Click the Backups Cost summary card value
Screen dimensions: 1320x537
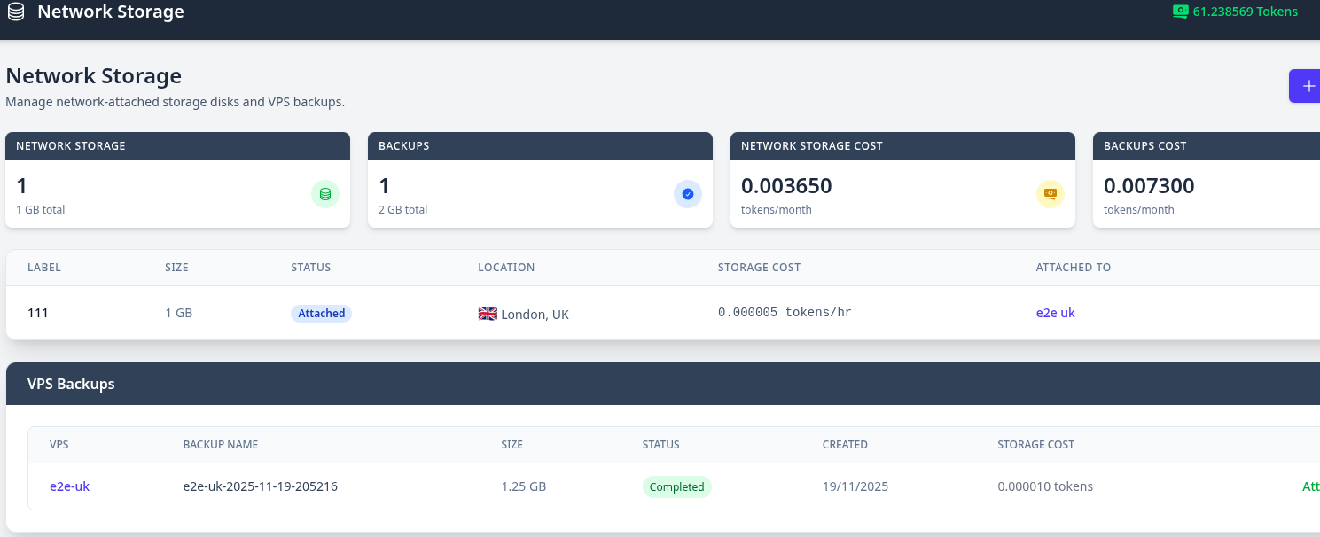(x=1149, y=186)
